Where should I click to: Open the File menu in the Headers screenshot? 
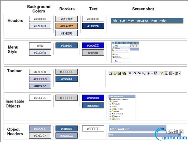[115, 21]
